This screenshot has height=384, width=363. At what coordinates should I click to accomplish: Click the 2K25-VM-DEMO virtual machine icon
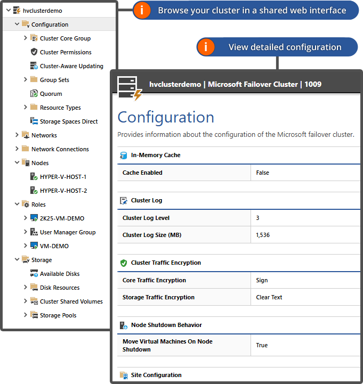click(x=34, y=218)
